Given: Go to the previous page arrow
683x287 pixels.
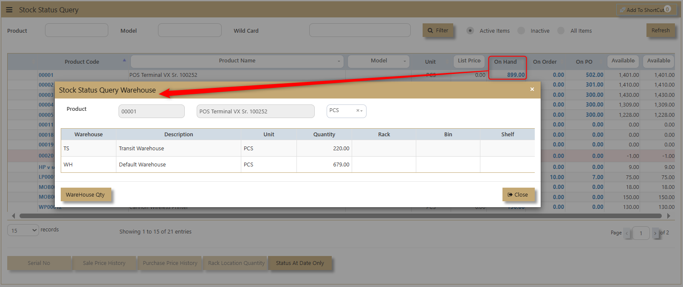Looking at the screenshot, I should pos(627,233).
